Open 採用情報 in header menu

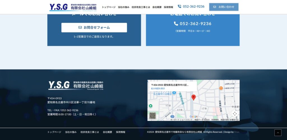coord(168,7)
